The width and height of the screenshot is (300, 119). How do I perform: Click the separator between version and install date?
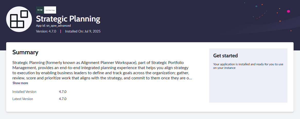[61, 31]
